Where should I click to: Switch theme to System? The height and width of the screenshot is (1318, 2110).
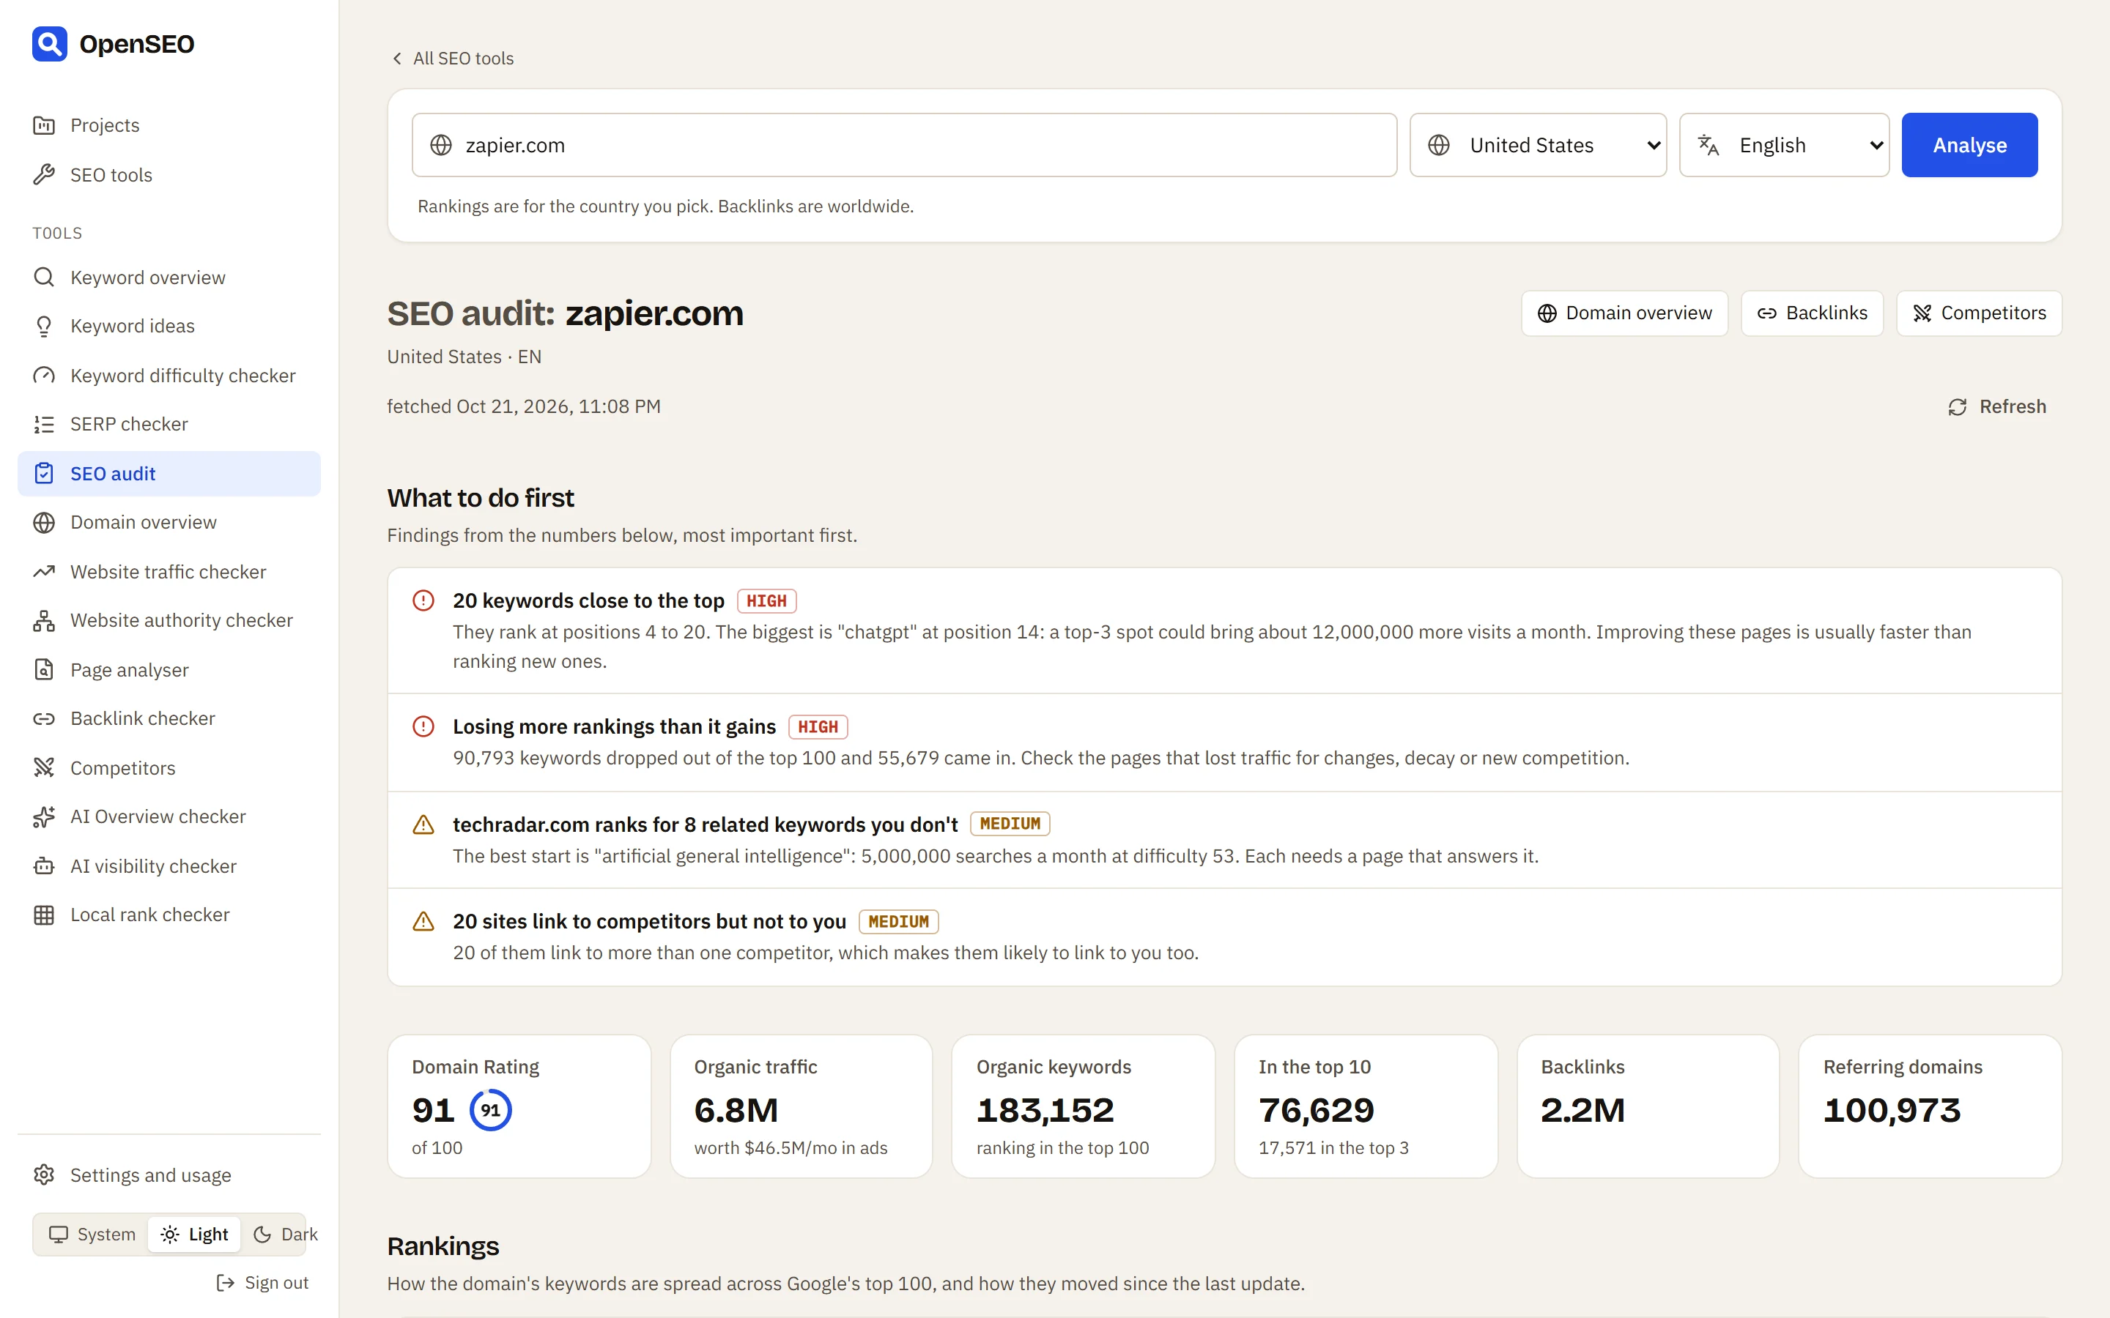(x=92, y=1235)
